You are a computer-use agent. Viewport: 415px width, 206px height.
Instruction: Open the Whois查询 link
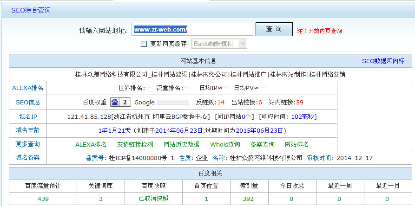(x=225, y=144)
